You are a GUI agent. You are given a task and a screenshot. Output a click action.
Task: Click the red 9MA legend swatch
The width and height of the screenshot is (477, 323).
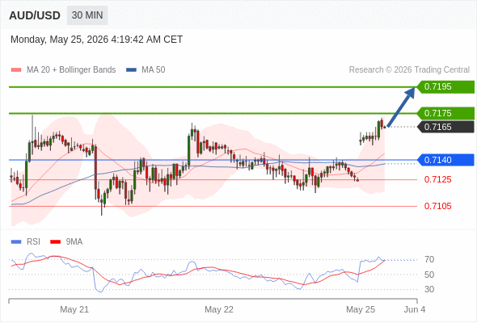pos(55,242)
